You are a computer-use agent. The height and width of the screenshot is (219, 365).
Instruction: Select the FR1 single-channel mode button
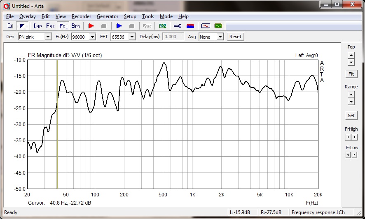(63, 26)
